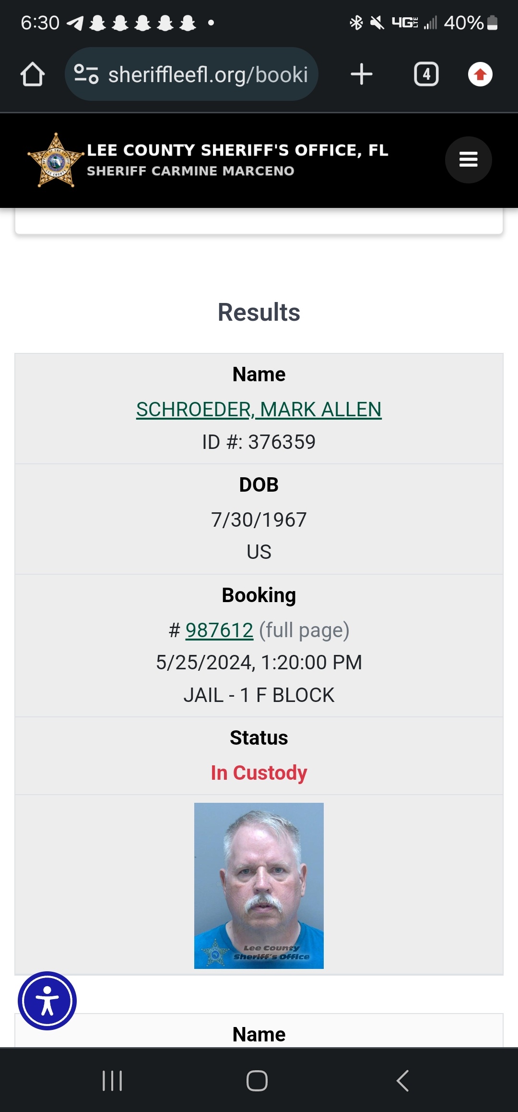
Task: Tap the site settings icon in address bar
Action: pyautogui.click(x=86, y=74)
